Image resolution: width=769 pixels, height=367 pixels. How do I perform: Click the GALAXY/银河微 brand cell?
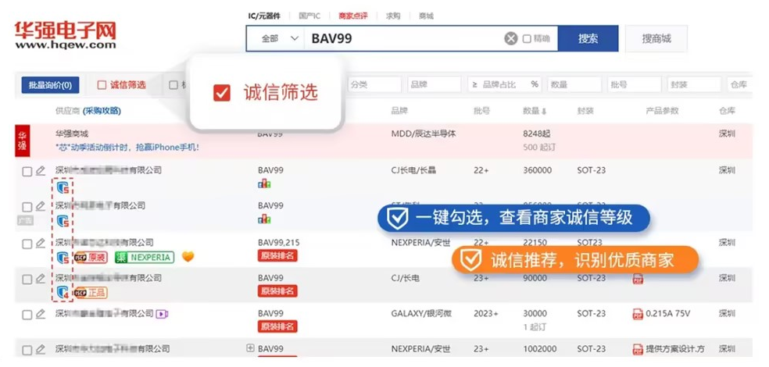(x=421, y=314)
